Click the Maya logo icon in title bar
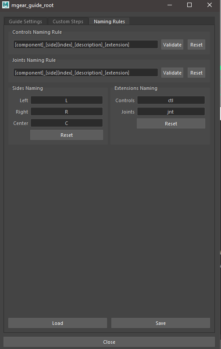221x349 pixels. tap(6, 5)
